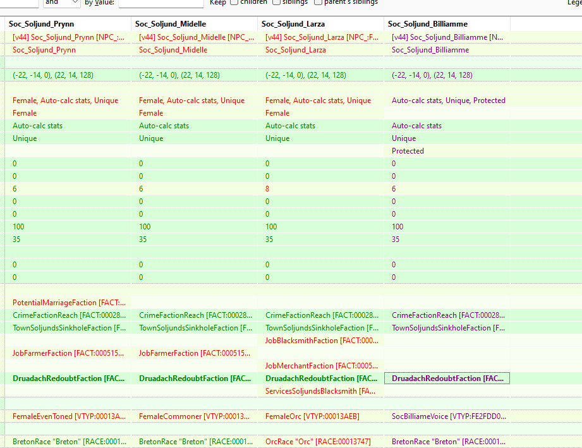The height and width of the screenshot is (448, 582).
Task: Select the value "35" in the Prynn column
Action: [68, 239]
